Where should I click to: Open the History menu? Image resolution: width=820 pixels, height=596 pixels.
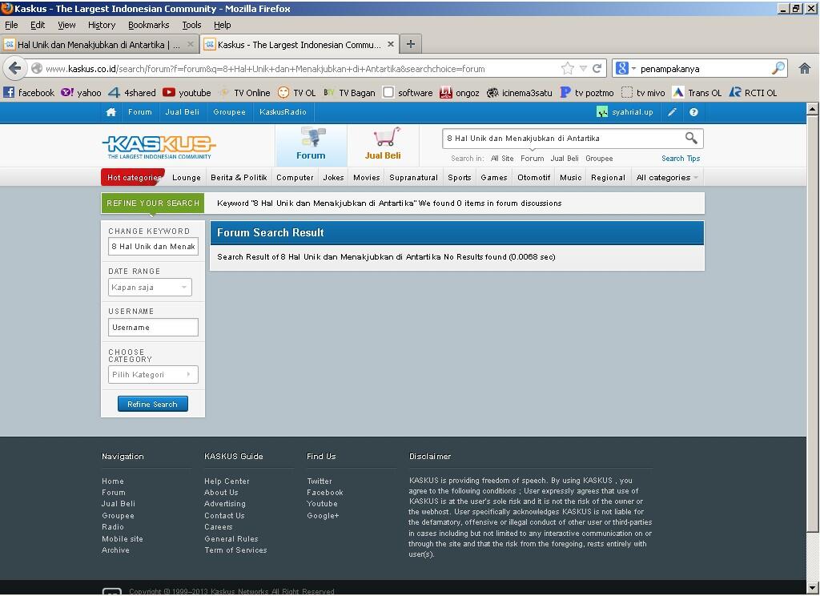point(102,25)
